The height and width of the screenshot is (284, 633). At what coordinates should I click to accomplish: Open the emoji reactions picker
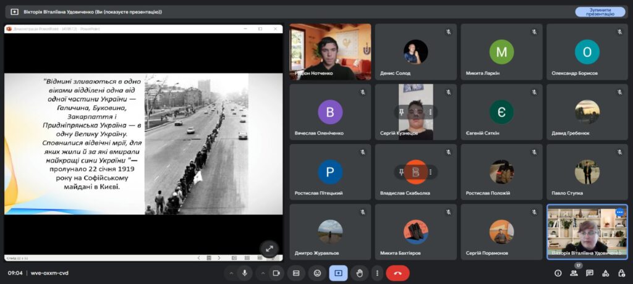point(317,272)
